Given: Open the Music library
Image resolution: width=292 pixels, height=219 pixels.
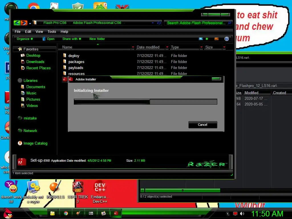Looking at the screenshot, I should click(31, 93).
